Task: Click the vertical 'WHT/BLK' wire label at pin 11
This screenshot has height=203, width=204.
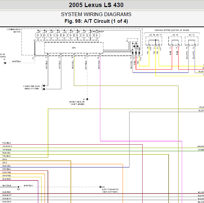Action: [86, 65]
